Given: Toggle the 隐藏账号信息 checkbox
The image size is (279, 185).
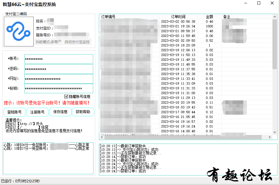Looking at the screenshot, I should (66, 97).
